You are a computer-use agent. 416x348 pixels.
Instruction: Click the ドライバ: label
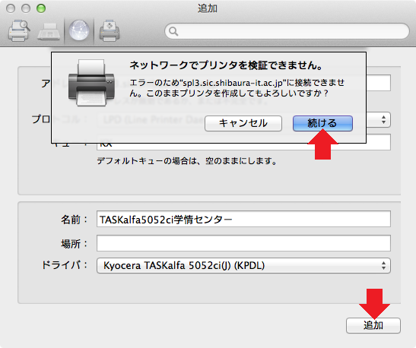click(65, 265)
